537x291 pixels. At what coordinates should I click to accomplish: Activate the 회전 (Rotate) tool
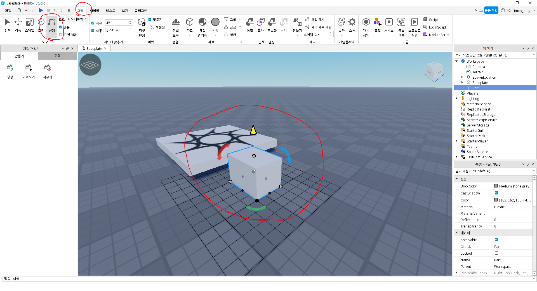point(41,25)
